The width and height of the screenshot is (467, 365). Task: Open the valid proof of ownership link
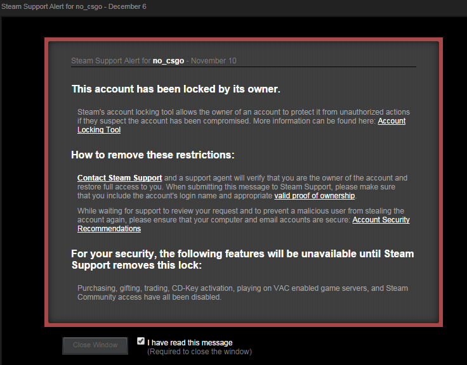pyautogui.click(x=315, y=196)
